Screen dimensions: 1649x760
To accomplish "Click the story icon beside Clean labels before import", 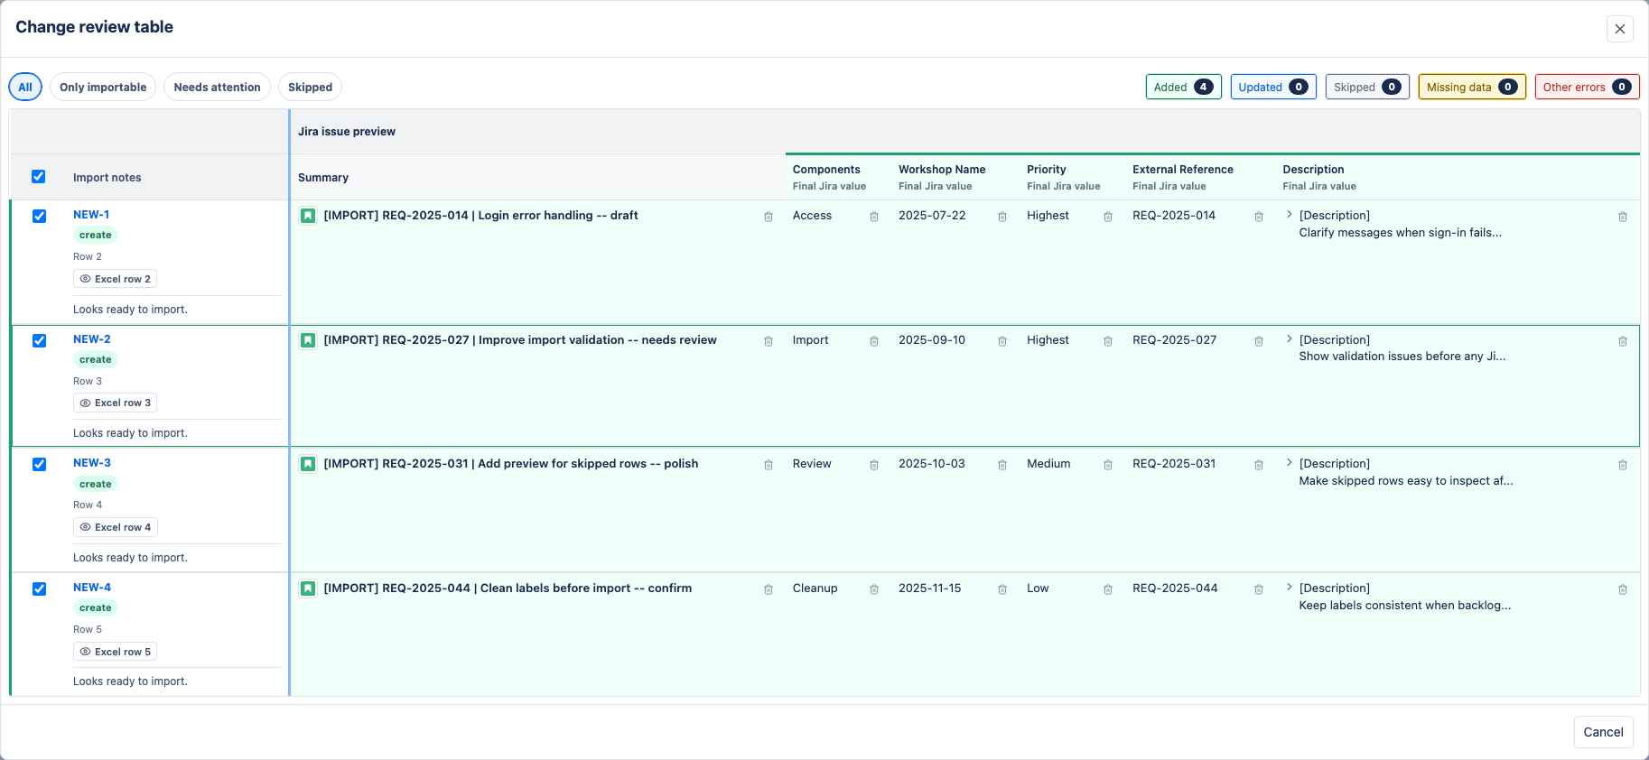I will [308, 589].
